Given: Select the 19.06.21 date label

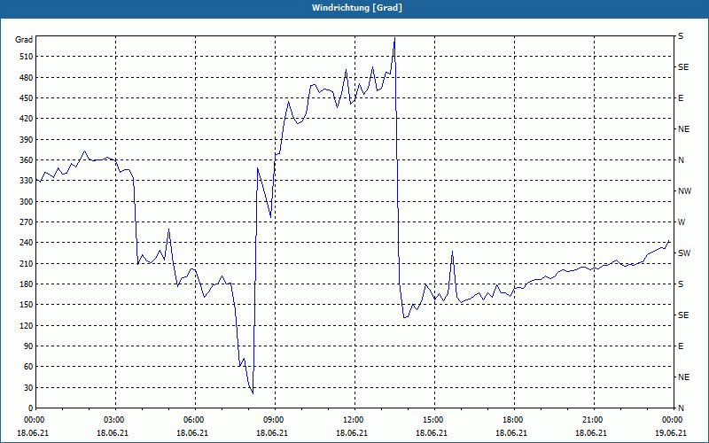Looking at the screenshot, I should 671,433.
